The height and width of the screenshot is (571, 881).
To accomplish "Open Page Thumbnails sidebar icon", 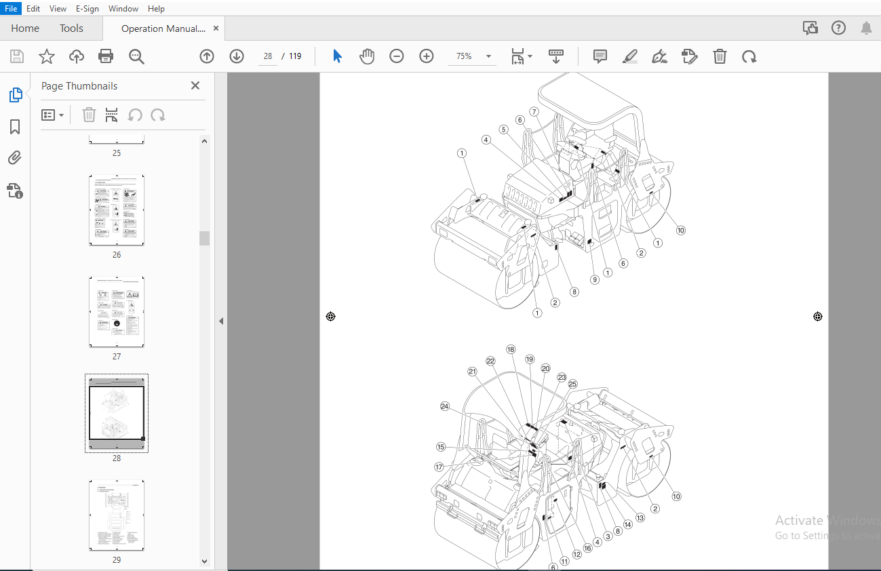I will point(15,96).
